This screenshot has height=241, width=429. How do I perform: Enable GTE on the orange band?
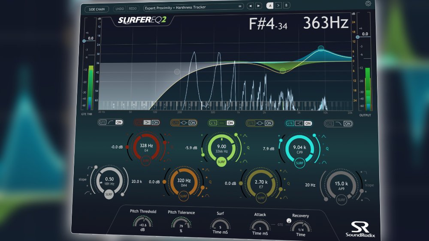(175, 123)
